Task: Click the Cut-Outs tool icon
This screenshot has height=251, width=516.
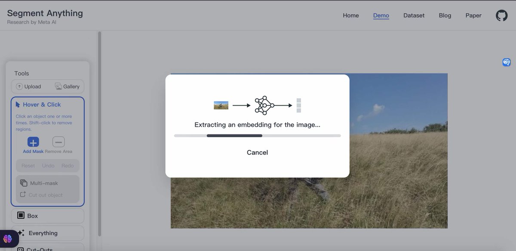Action: pyautogui.click(x=21, y=249)
